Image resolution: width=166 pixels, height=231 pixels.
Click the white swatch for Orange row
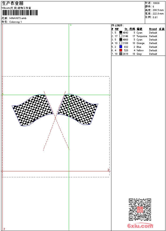tap(121, 43)
